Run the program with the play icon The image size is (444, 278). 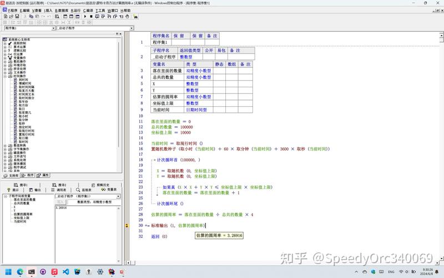tap(85, 17)
